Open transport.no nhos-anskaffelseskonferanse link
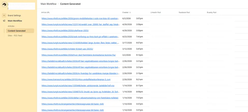Image resolution: width=248 pixels, height=112 pixels. pyautogui.click(x=76, y=80)
